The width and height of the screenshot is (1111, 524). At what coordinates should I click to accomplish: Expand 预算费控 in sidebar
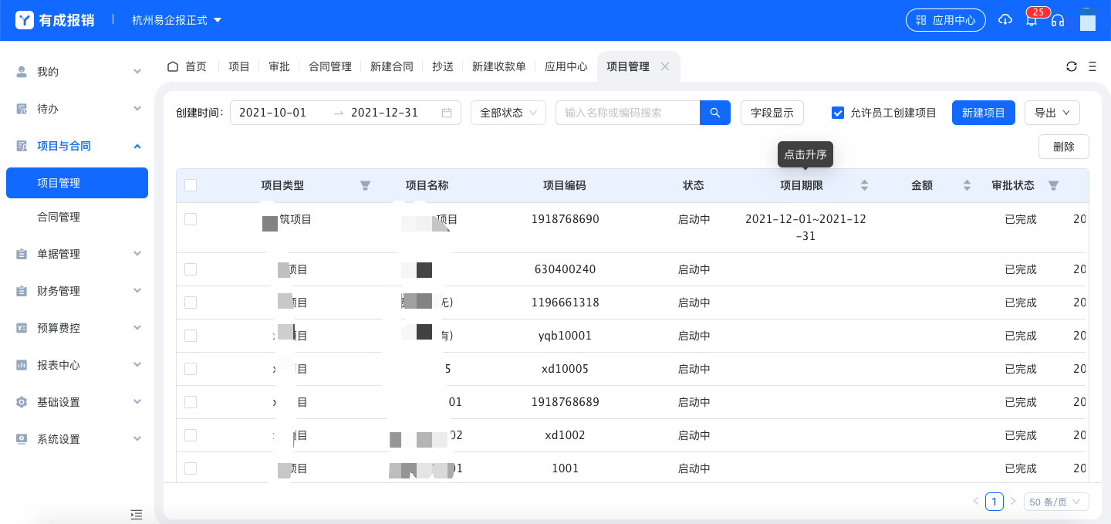pyautogui.click(x=77, y=328)
